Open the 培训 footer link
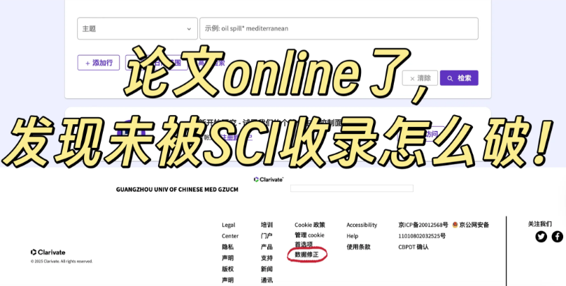 (267, 225)
